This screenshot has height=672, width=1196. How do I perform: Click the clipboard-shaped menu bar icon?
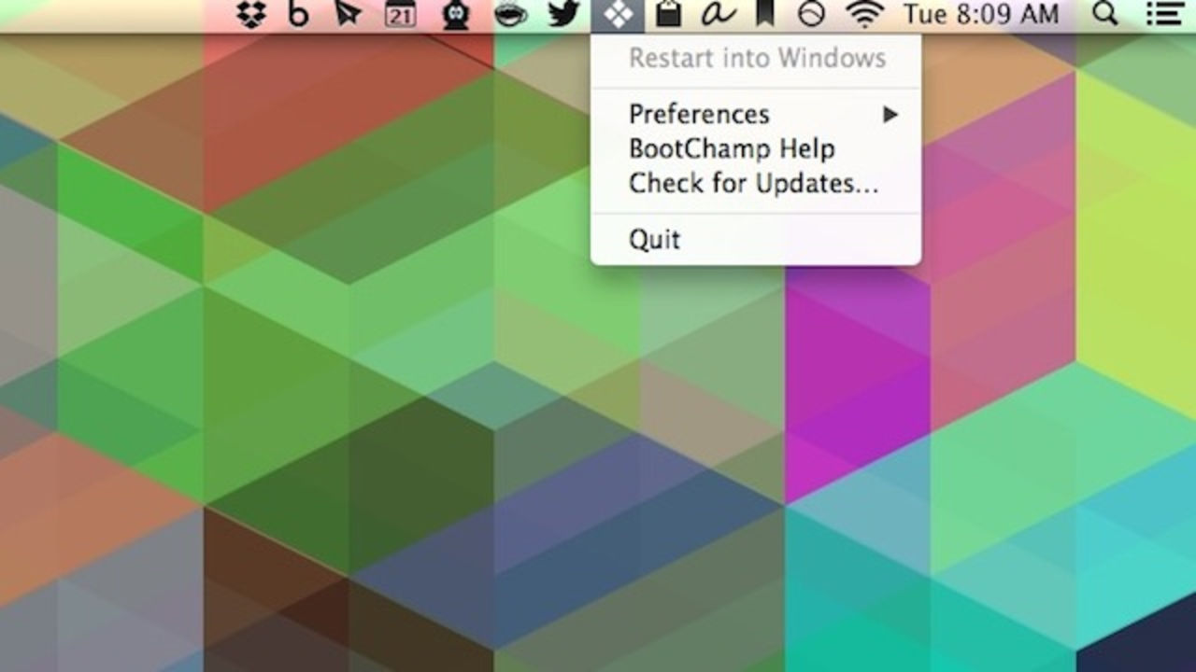click(667, 14)
